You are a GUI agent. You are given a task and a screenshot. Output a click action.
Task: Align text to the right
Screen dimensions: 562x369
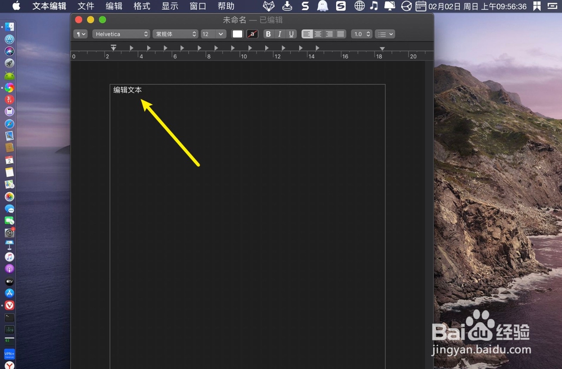329,34
